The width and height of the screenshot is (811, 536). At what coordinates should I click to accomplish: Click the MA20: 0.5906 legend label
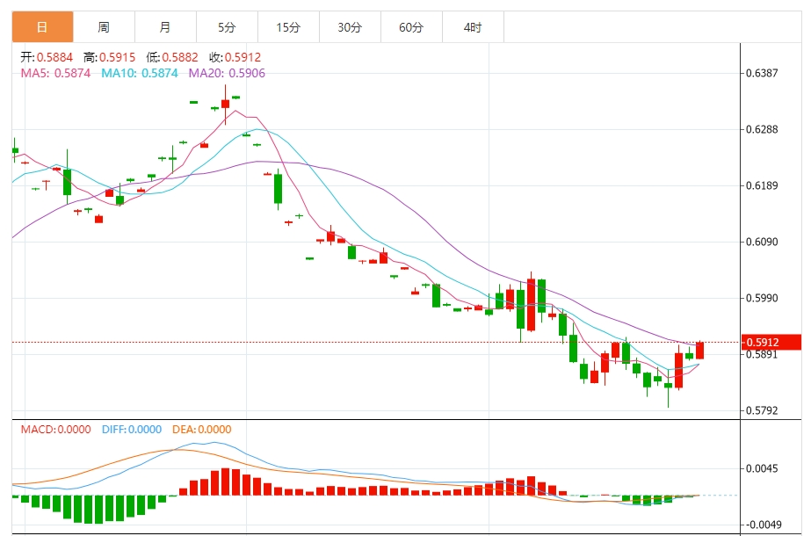coord(227,74)
